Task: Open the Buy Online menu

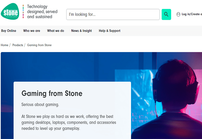Action: [9, 31]
